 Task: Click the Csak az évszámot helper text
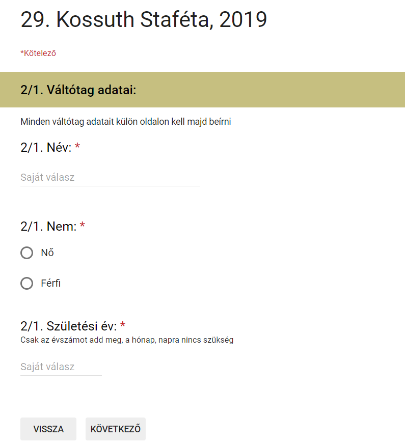coord(127,340)
